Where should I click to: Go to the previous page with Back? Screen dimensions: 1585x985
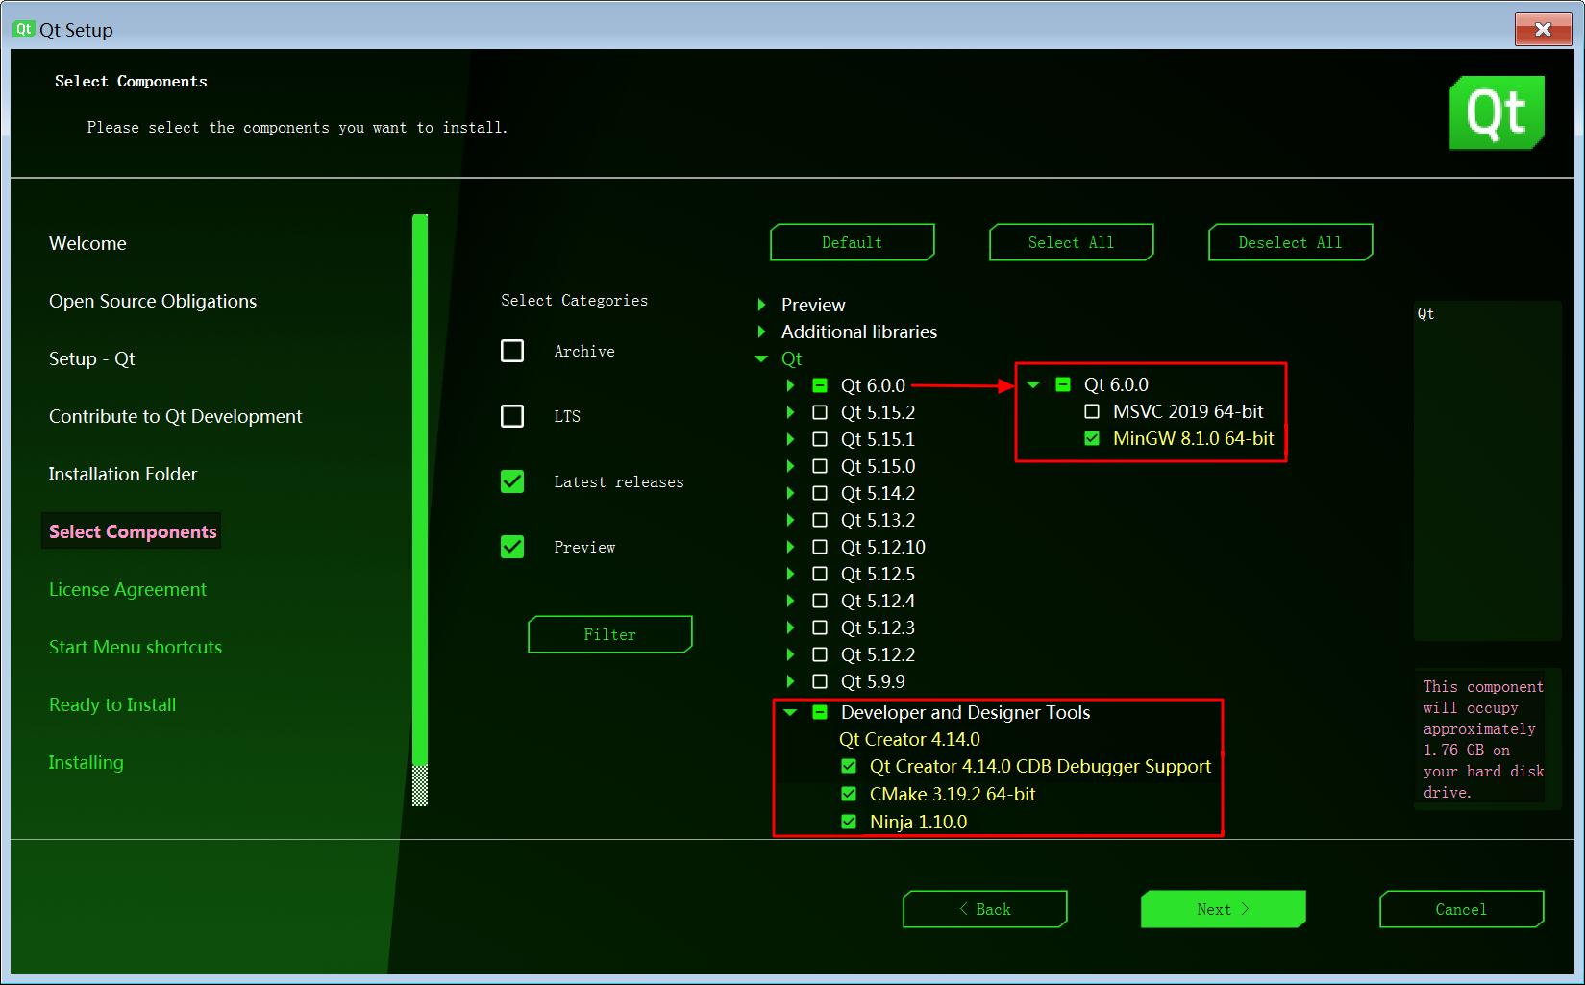(x=985, y=909)
